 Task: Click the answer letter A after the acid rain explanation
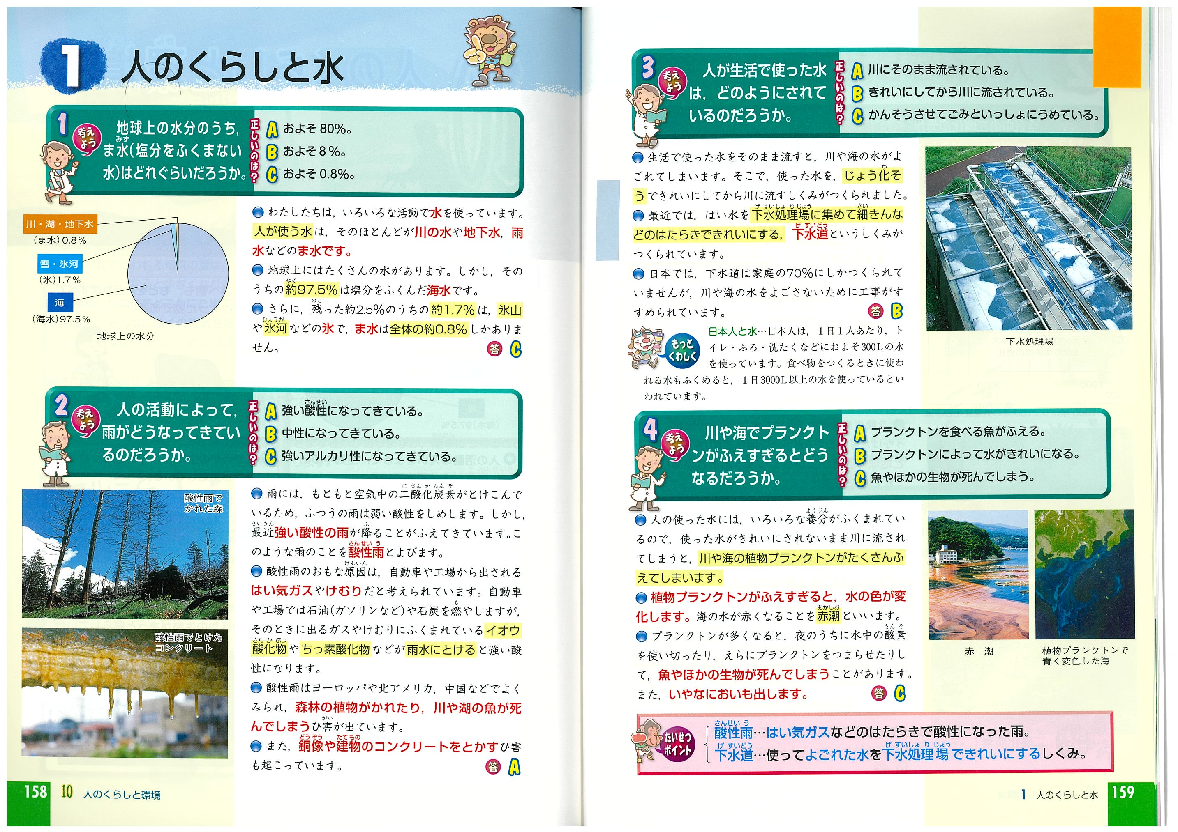pyautogui.click(x=514, y=767)
